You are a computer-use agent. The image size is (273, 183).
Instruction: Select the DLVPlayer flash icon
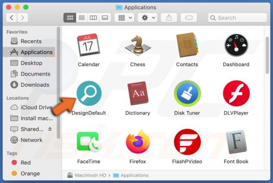tap(236, 93)
